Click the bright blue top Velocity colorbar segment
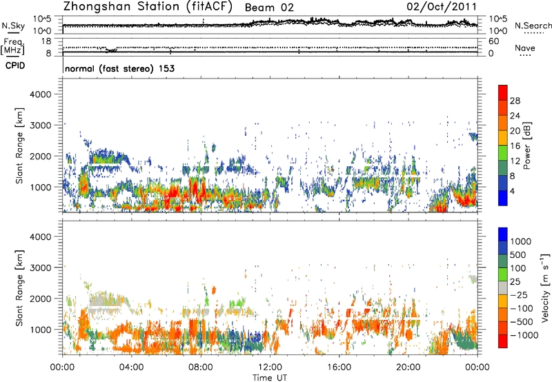This screenshot has width=552, height=382. click(x=503, y=234)
